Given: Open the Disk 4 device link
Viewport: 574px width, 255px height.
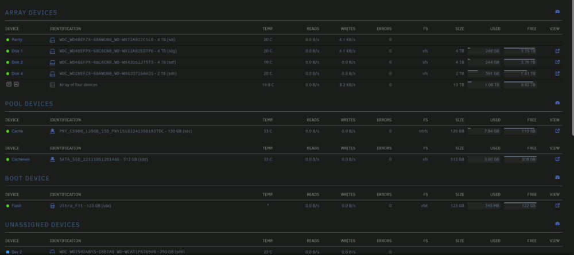Looking at the screenshot, I should (17, 74).
